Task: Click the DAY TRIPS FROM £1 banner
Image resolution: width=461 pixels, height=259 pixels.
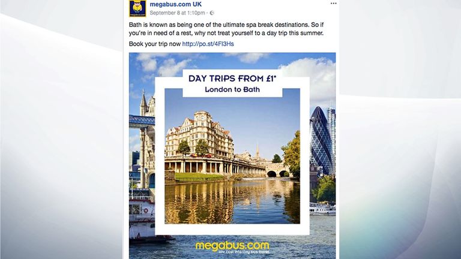Action: tap(232, 79)
